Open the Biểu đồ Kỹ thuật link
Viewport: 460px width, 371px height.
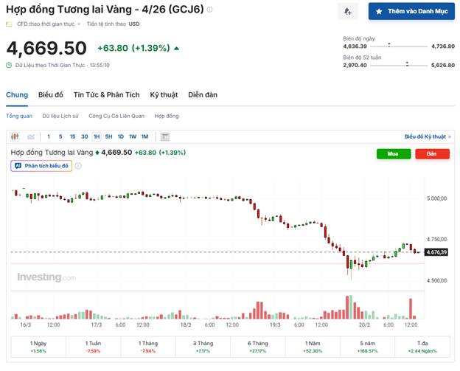pyautogui.click(x=428, y=136)
